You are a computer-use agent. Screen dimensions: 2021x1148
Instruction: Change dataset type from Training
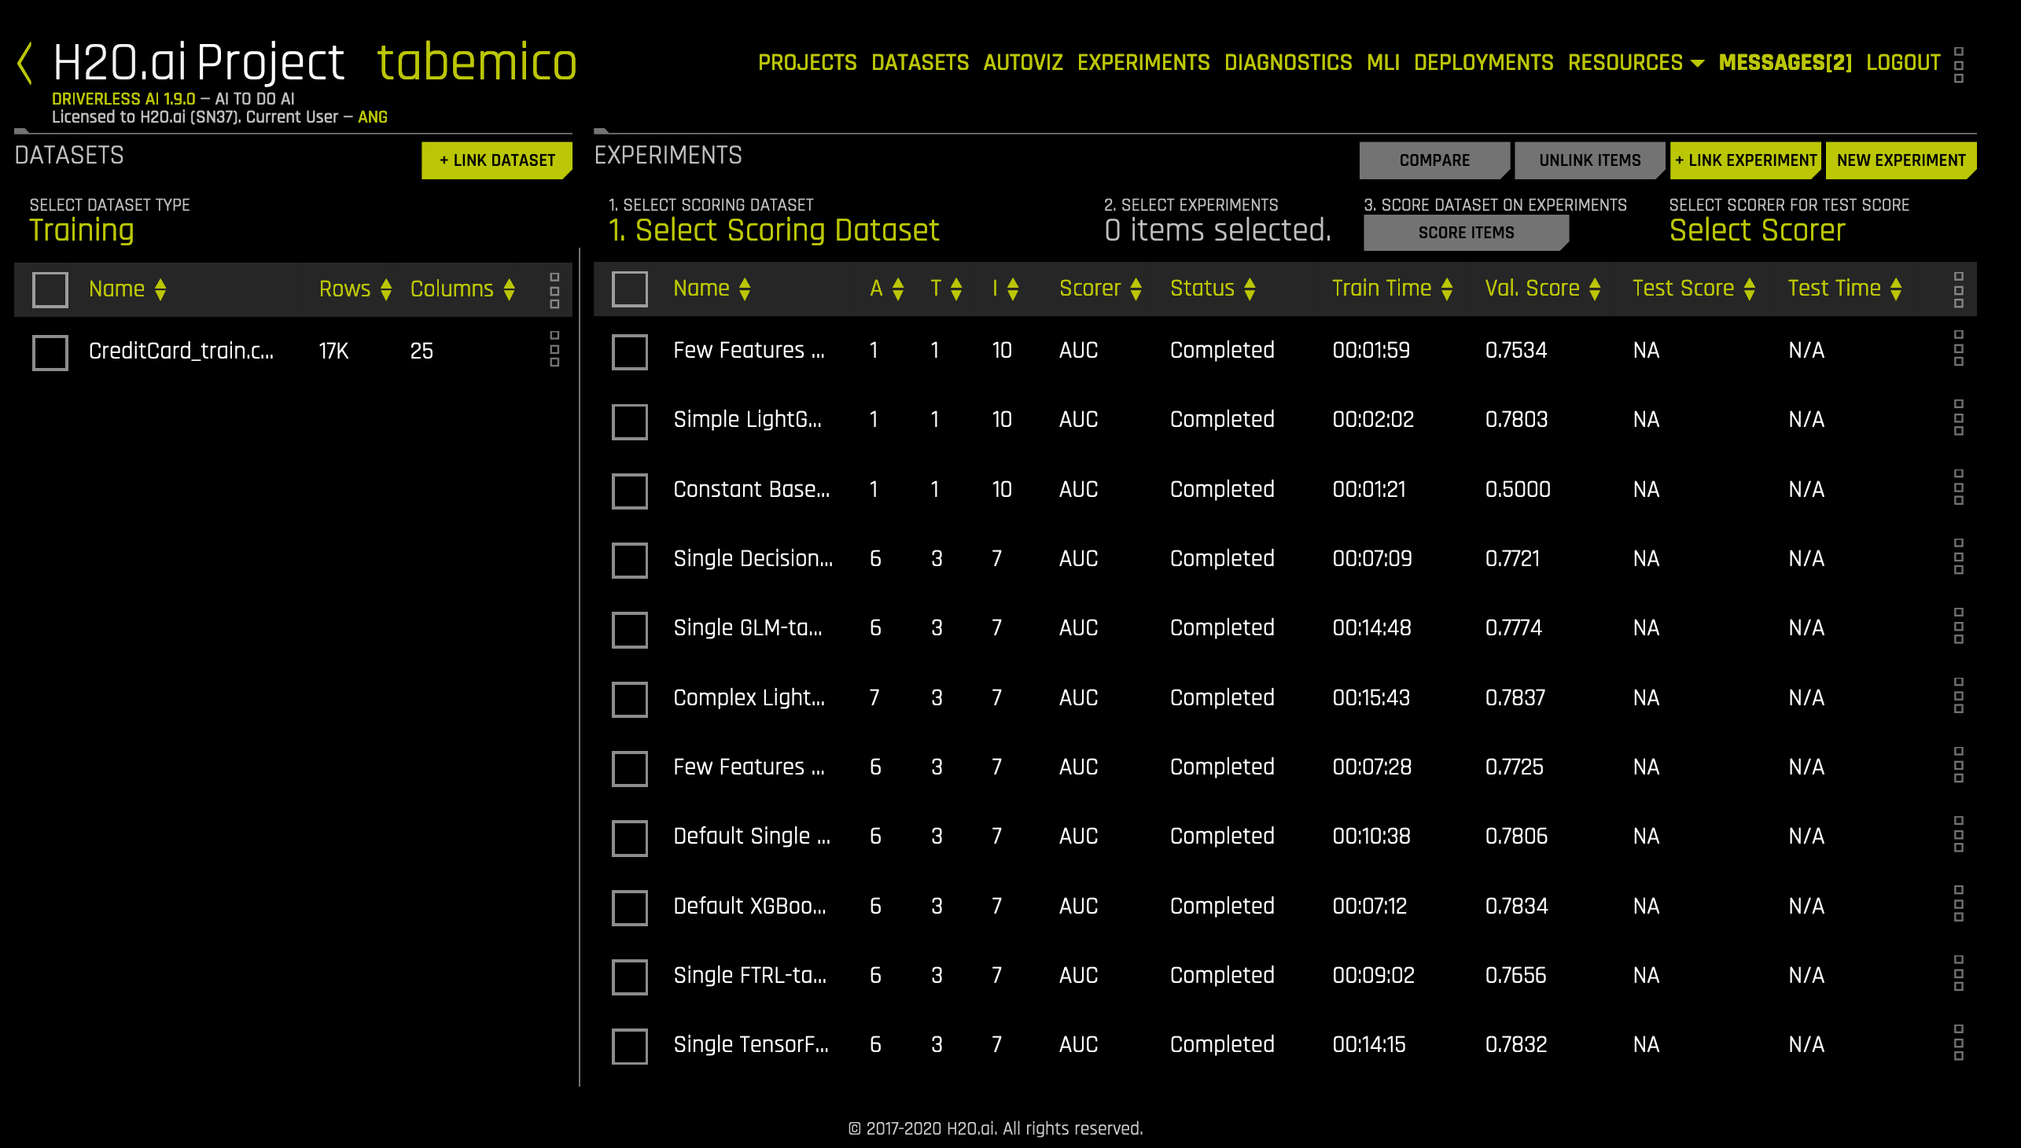[82, 231]
